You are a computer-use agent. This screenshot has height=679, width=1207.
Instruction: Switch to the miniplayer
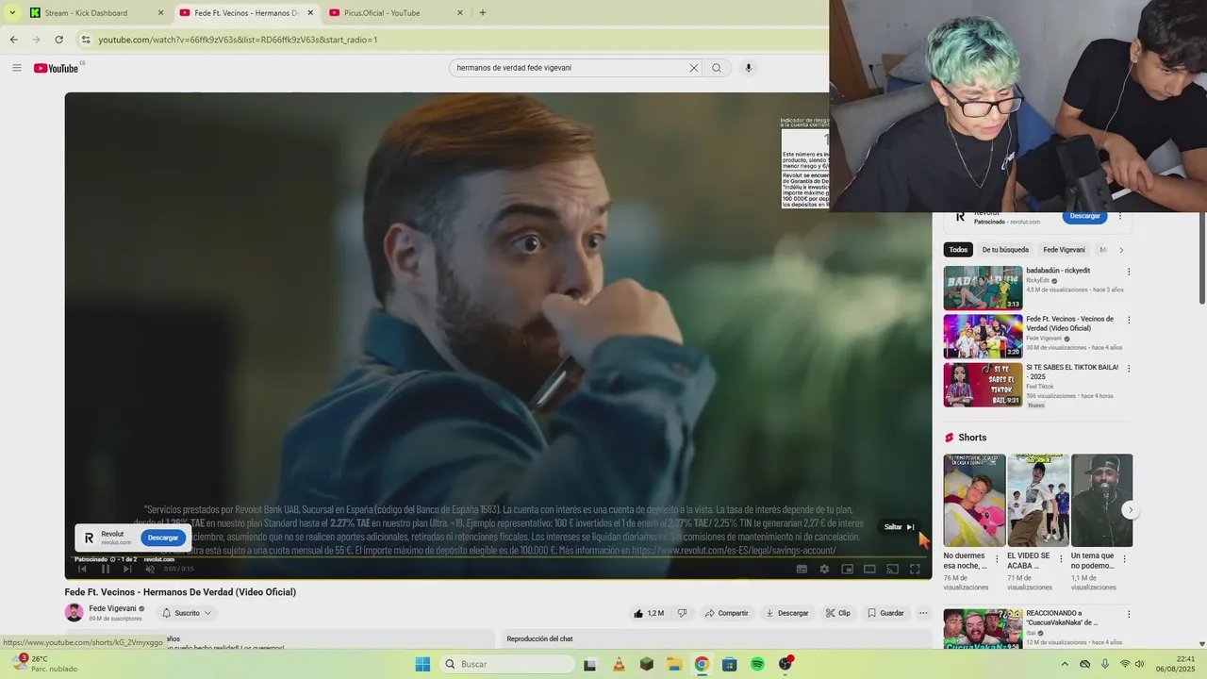(847, 569)
